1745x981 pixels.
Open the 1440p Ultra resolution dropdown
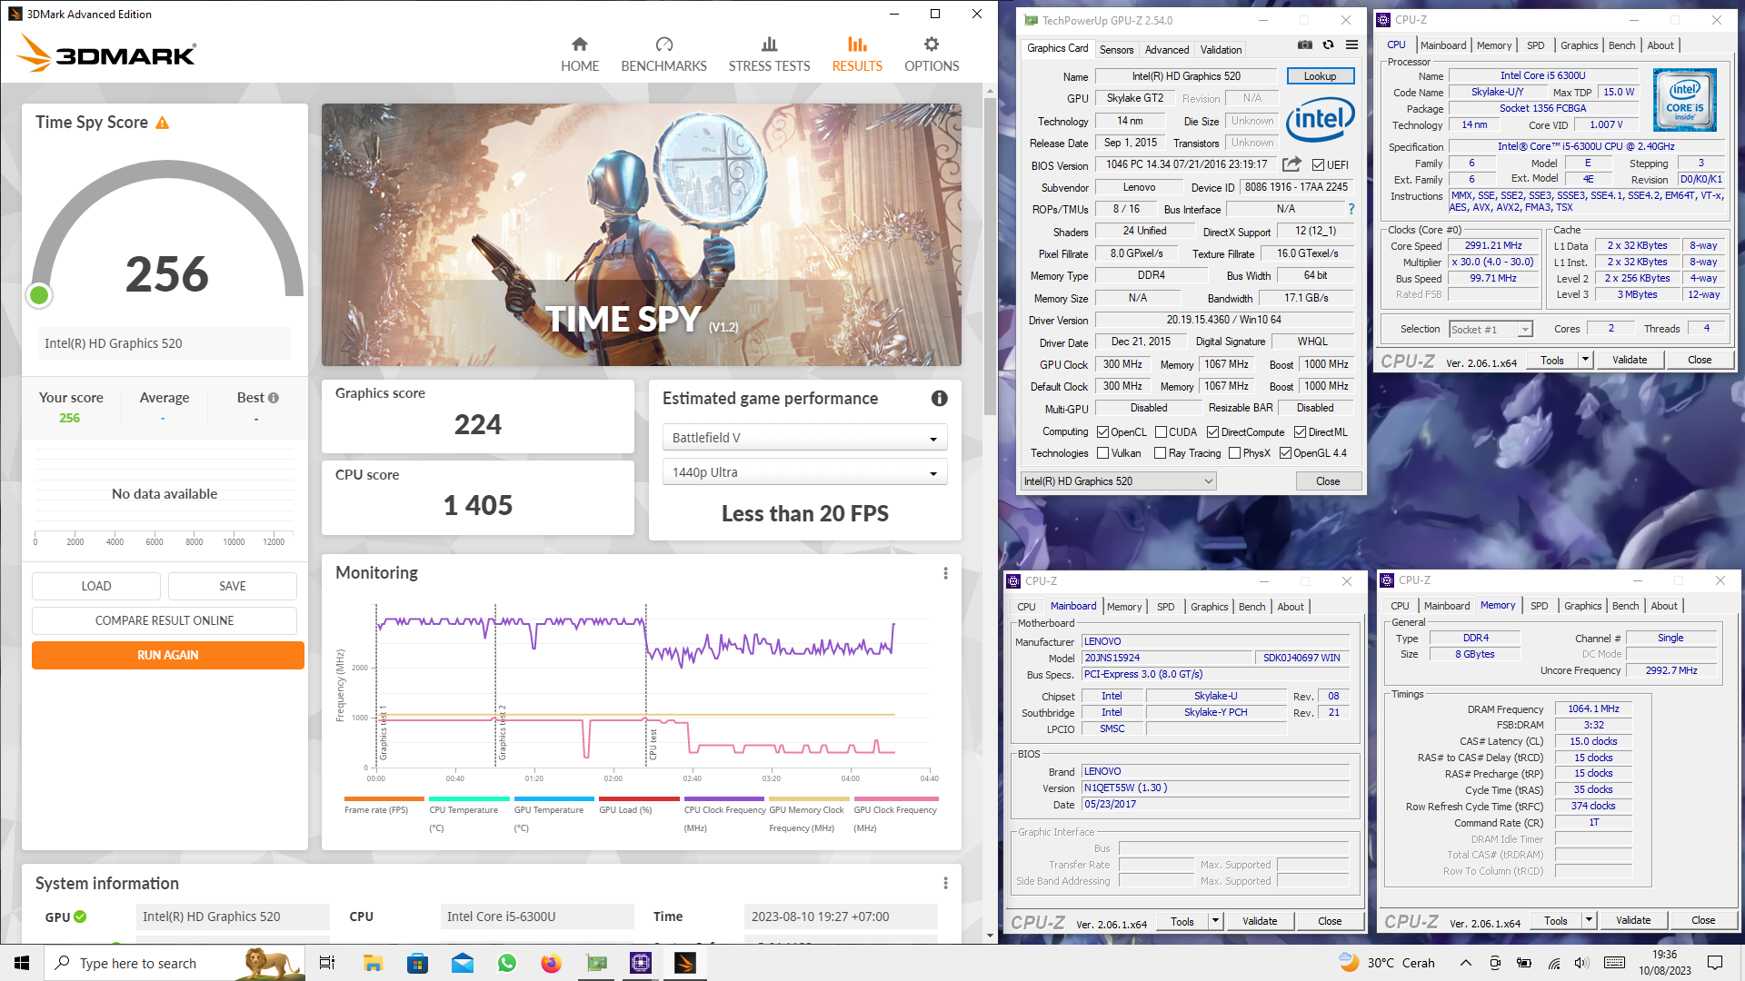pos(804,472)
